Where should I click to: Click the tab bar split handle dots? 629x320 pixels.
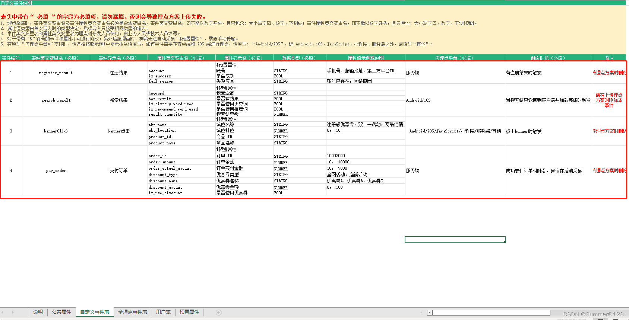[x=421, y=313]
